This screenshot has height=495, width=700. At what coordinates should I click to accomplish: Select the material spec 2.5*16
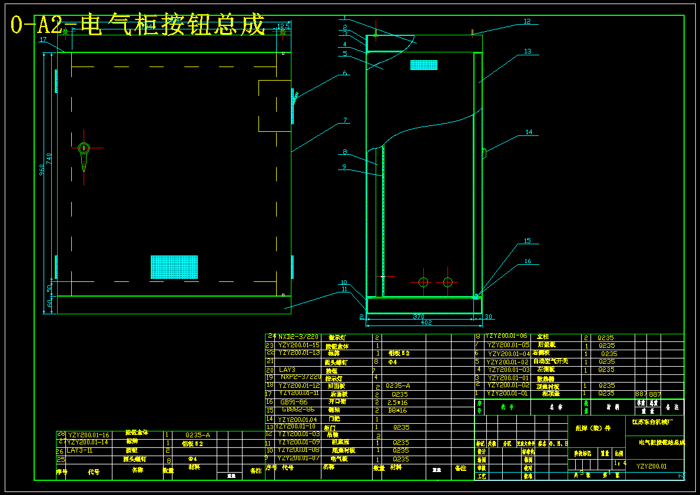pyautogui.click(x=397, y=403)
